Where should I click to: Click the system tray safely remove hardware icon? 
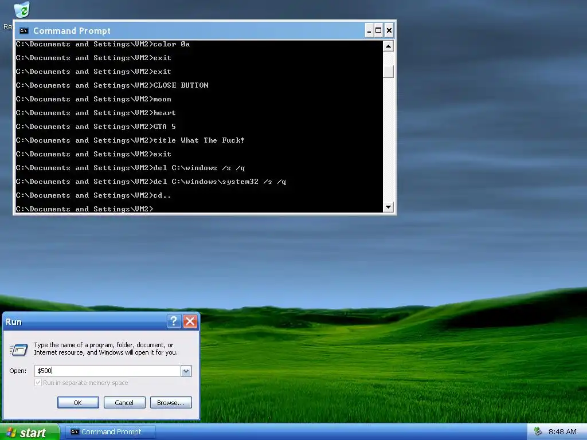(x=538, y=431)
